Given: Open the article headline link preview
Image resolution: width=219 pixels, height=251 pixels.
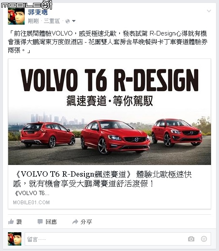Looking at the screenshot, I should (102, 179).
